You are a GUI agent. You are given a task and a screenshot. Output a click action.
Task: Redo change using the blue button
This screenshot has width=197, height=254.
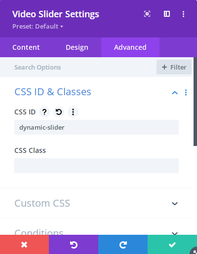pos(123,245)
